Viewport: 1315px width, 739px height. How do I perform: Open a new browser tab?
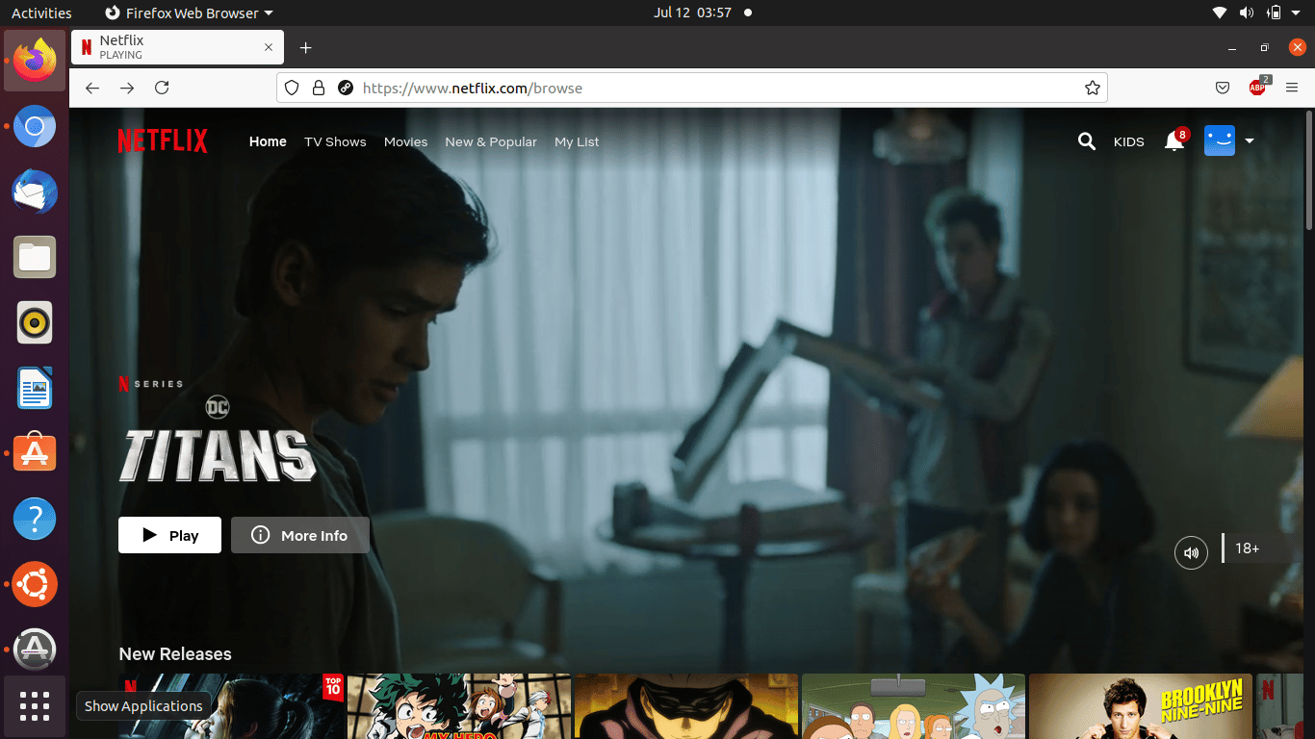tap(305, 47)
